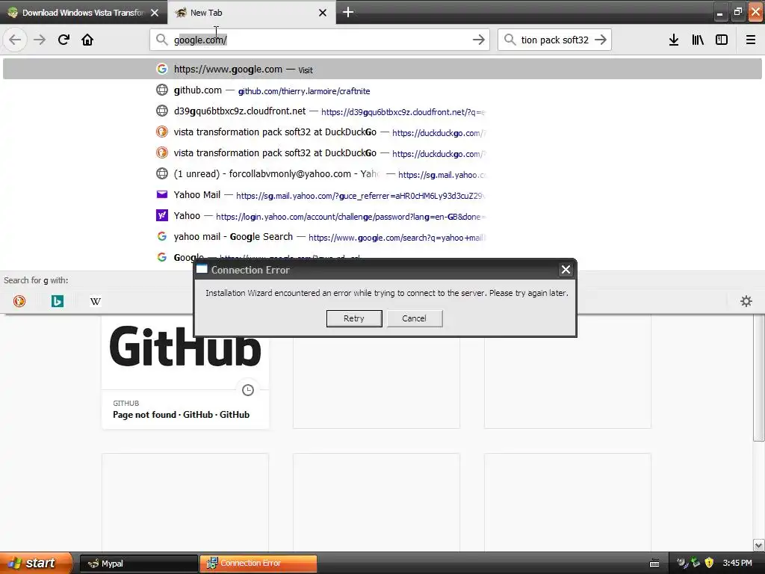Open the hamburger application menu
This screenshot has height=574, width=765.
pyautogui.click(x=751, y=40)
